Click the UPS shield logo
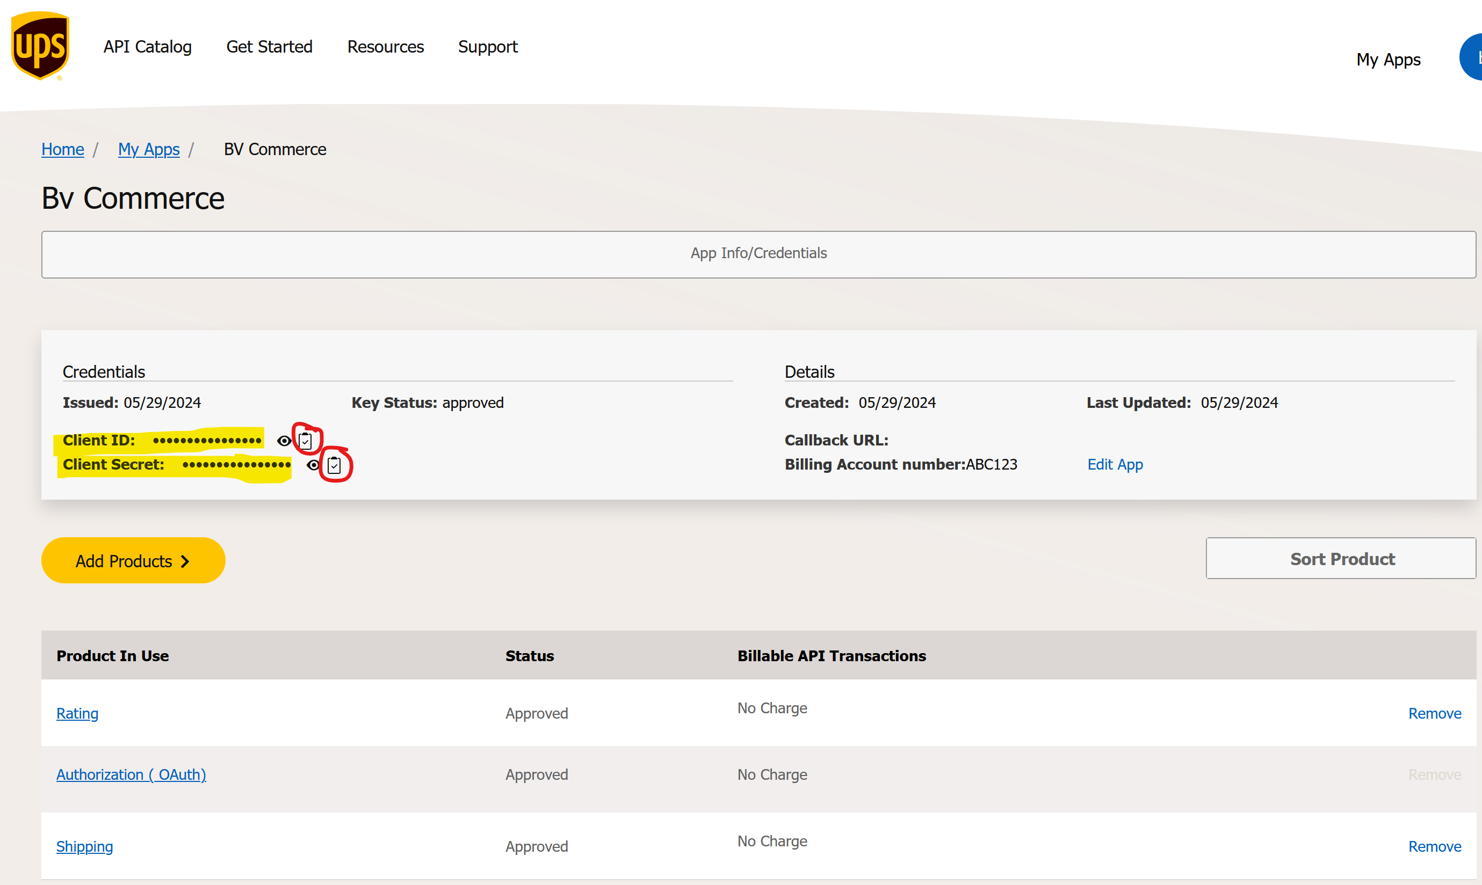Screen dimensions: 1482x885 (40, 46)
